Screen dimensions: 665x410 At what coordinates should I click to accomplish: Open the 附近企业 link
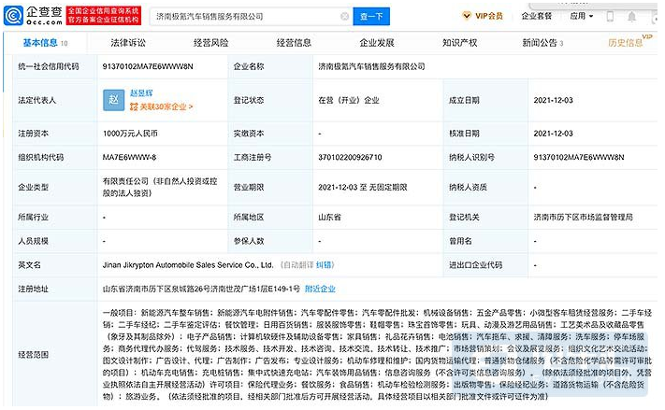click(320, 290)
